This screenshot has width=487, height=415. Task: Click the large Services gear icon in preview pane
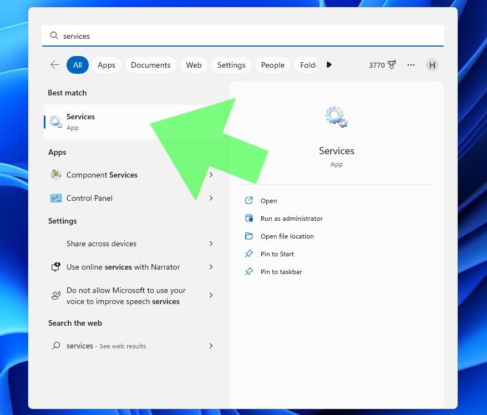(x=336, y=116)
